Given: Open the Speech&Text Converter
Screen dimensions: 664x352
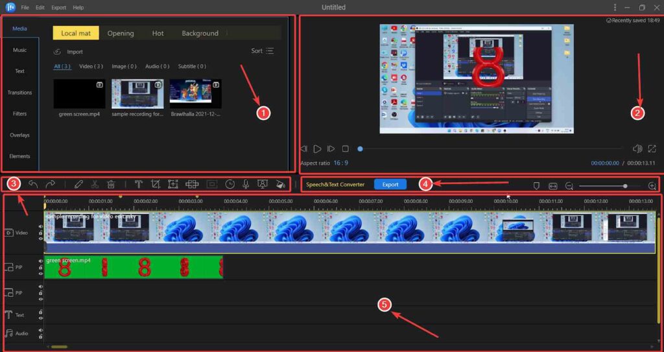Looking at the screenshot, I should point(335,184).
